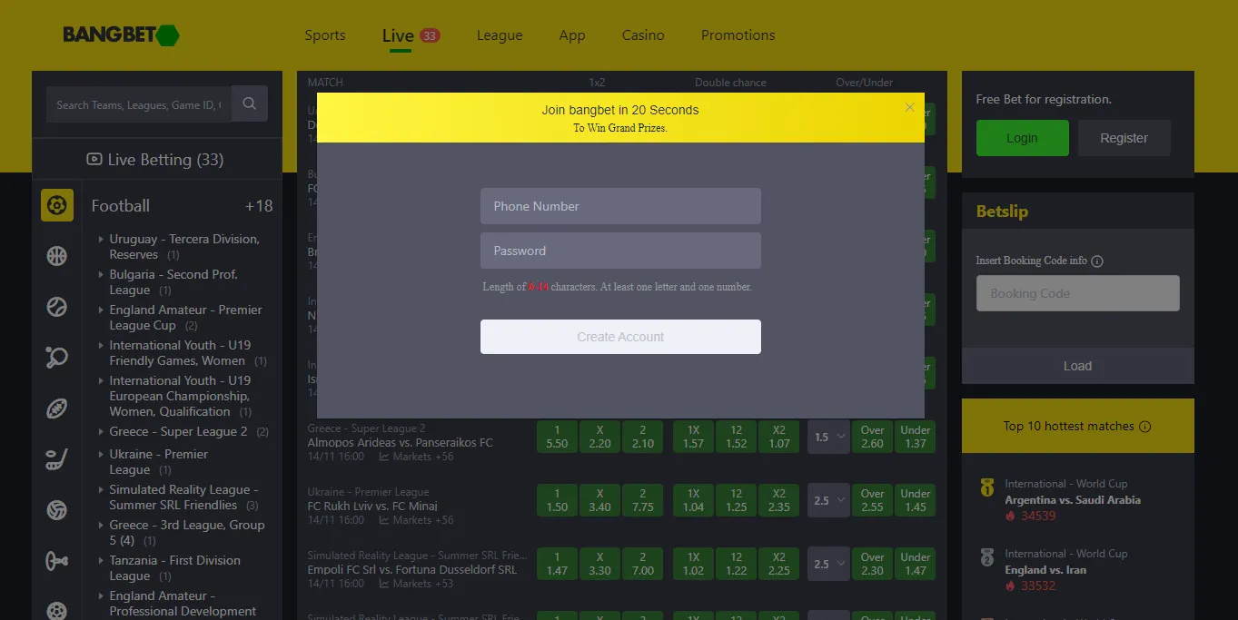The image size is (1238, 620).
Task: Click the search magnifier icon
Action: (x=249, y=103)
